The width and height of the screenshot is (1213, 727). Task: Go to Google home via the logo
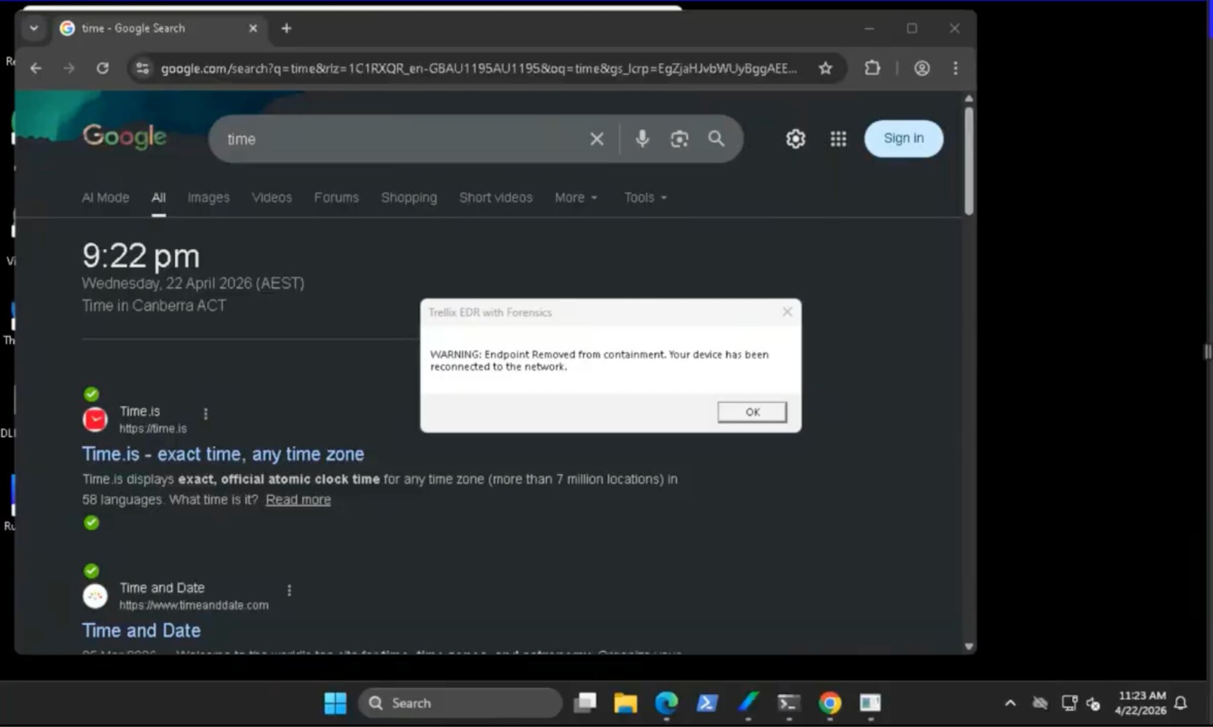124,136
